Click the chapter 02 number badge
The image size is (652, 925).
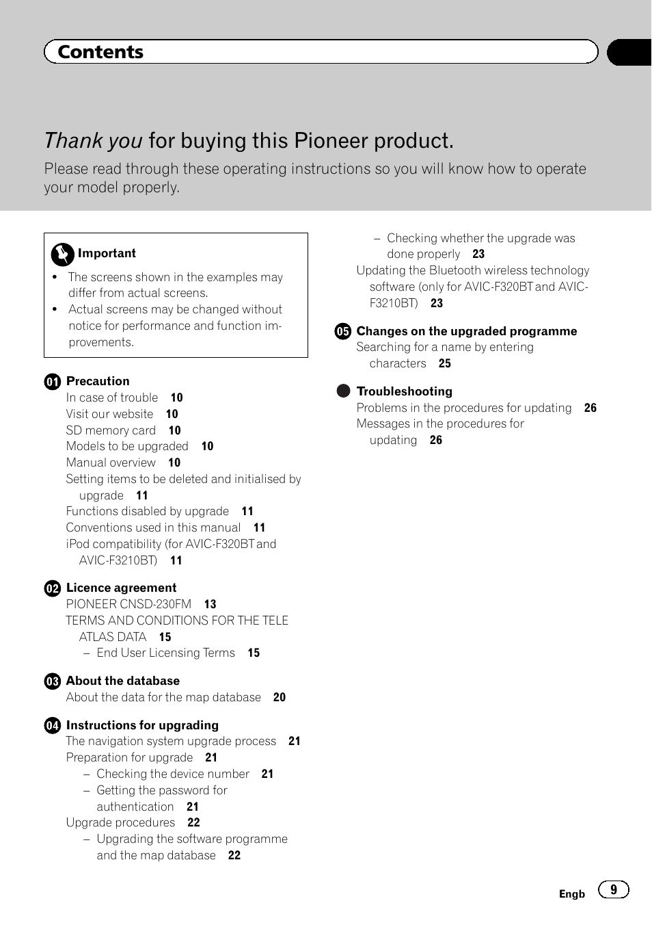click(53, 588)
